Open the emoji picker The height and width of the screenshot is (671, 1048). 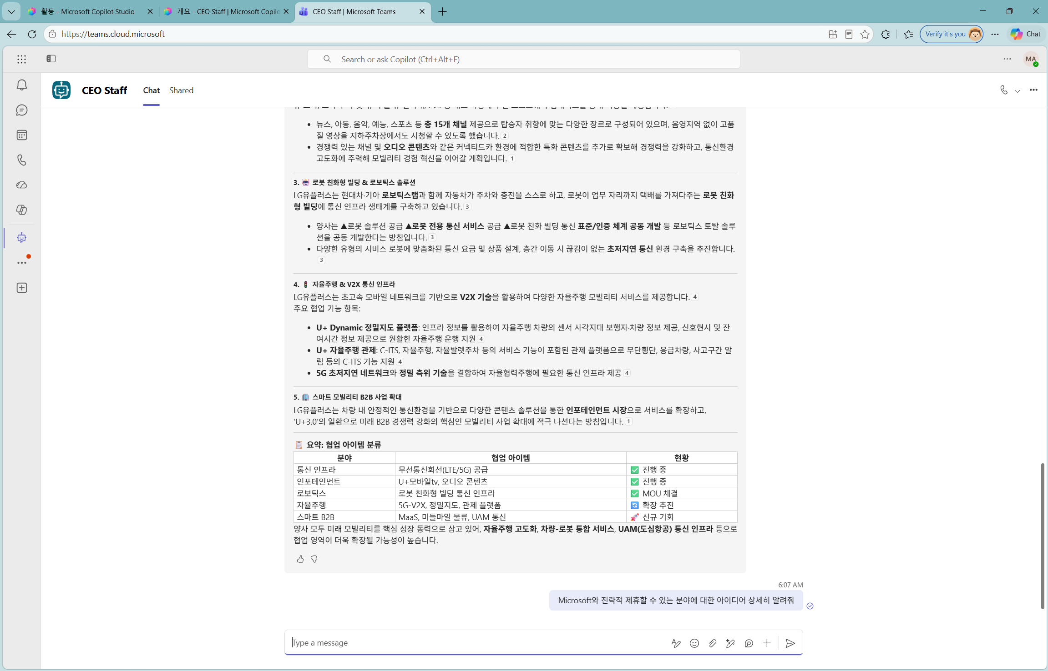694,643
